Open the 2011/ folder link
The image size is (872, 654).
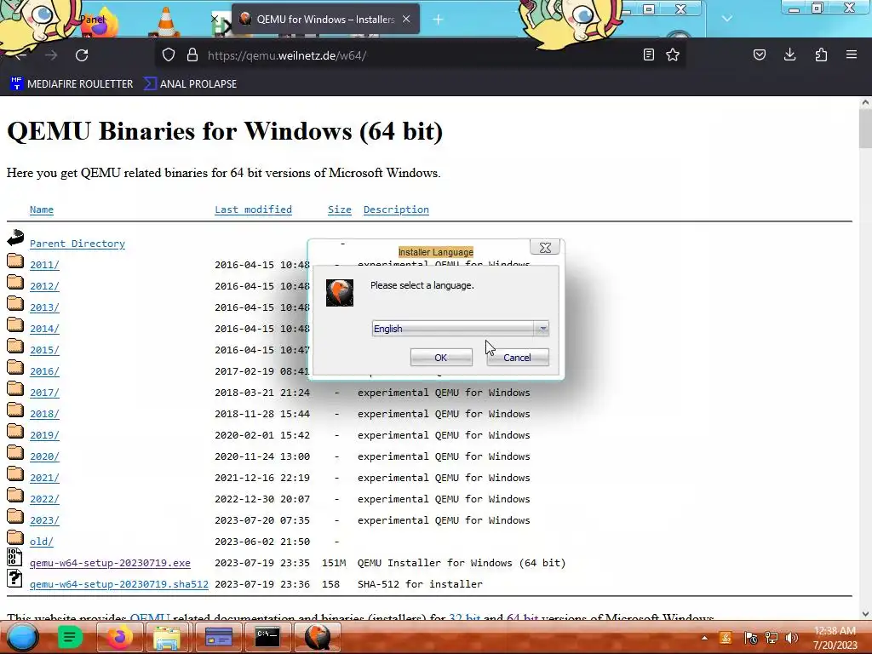pos(44,265)
